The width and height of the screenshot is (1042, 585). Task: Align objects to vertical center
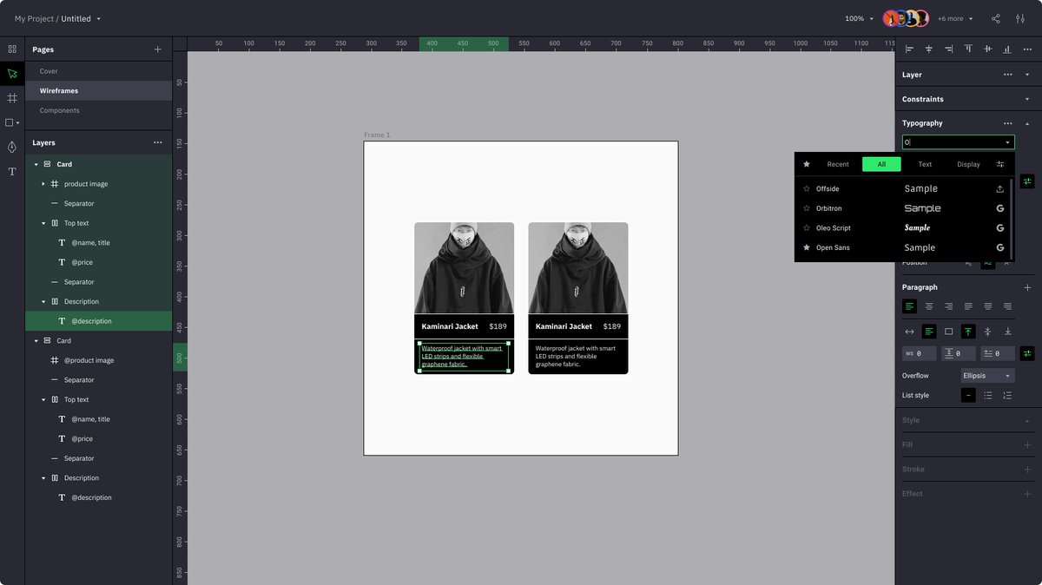pos(987,49)
